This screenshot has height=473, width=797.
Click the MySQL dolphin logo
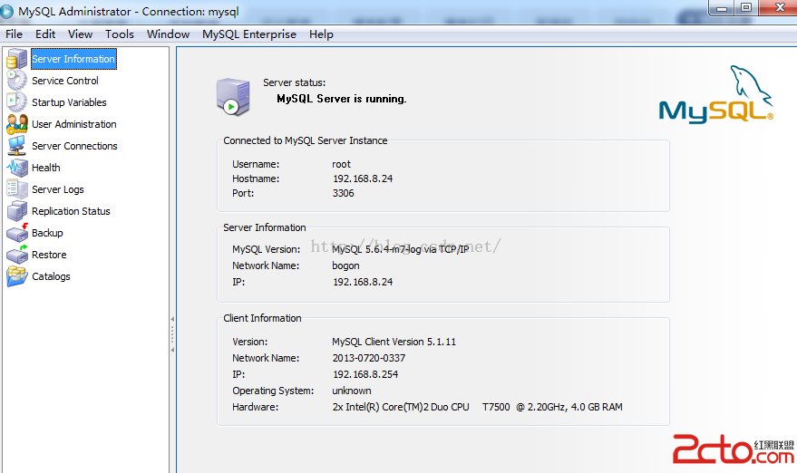(x=715, y=94)
